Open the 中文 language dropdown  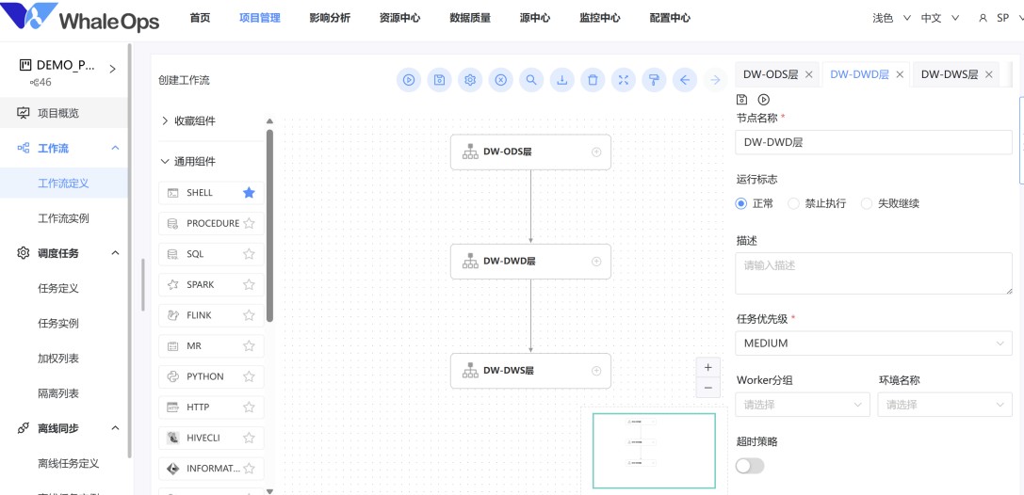(x=940, y=18)
